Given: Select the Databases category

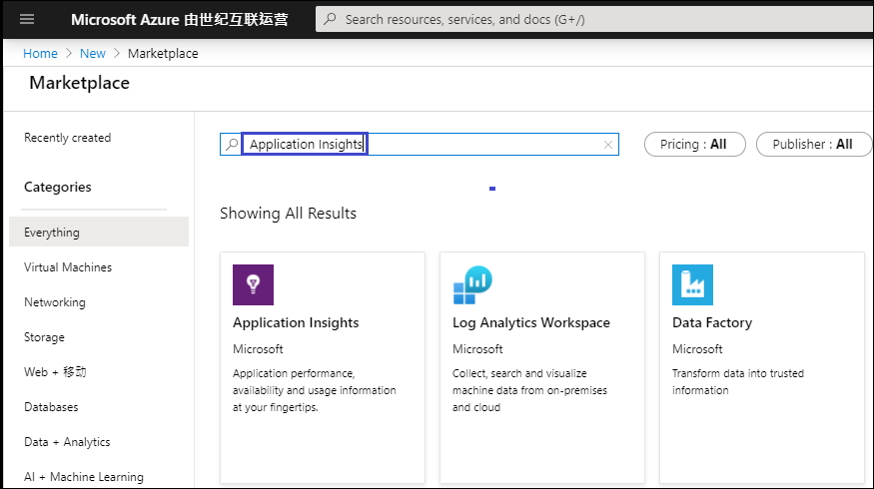Looking at the screenshot, I should pos(51,407).
